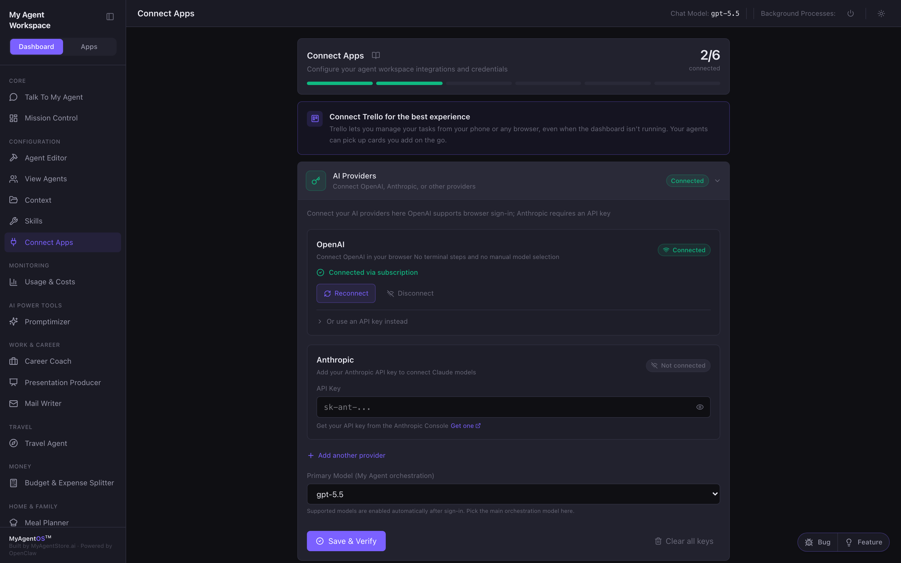Open Mail Writer
901x563 pixels.
click(x=63, y=404)
